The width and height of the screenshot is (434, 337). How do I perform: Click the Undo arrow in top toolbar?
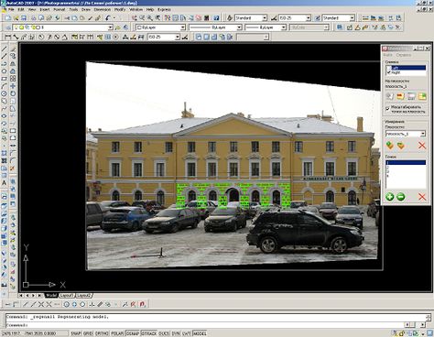[108, 18]
